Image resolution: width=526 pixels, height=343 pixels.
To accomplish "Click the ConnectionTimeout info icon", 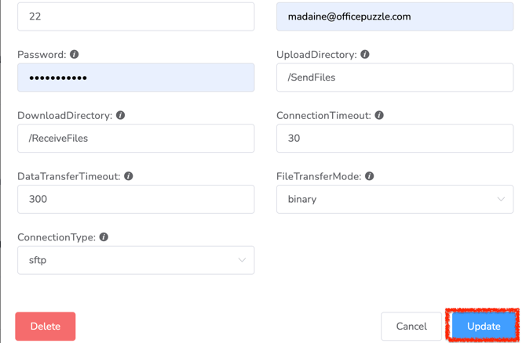I will [379, 115].
